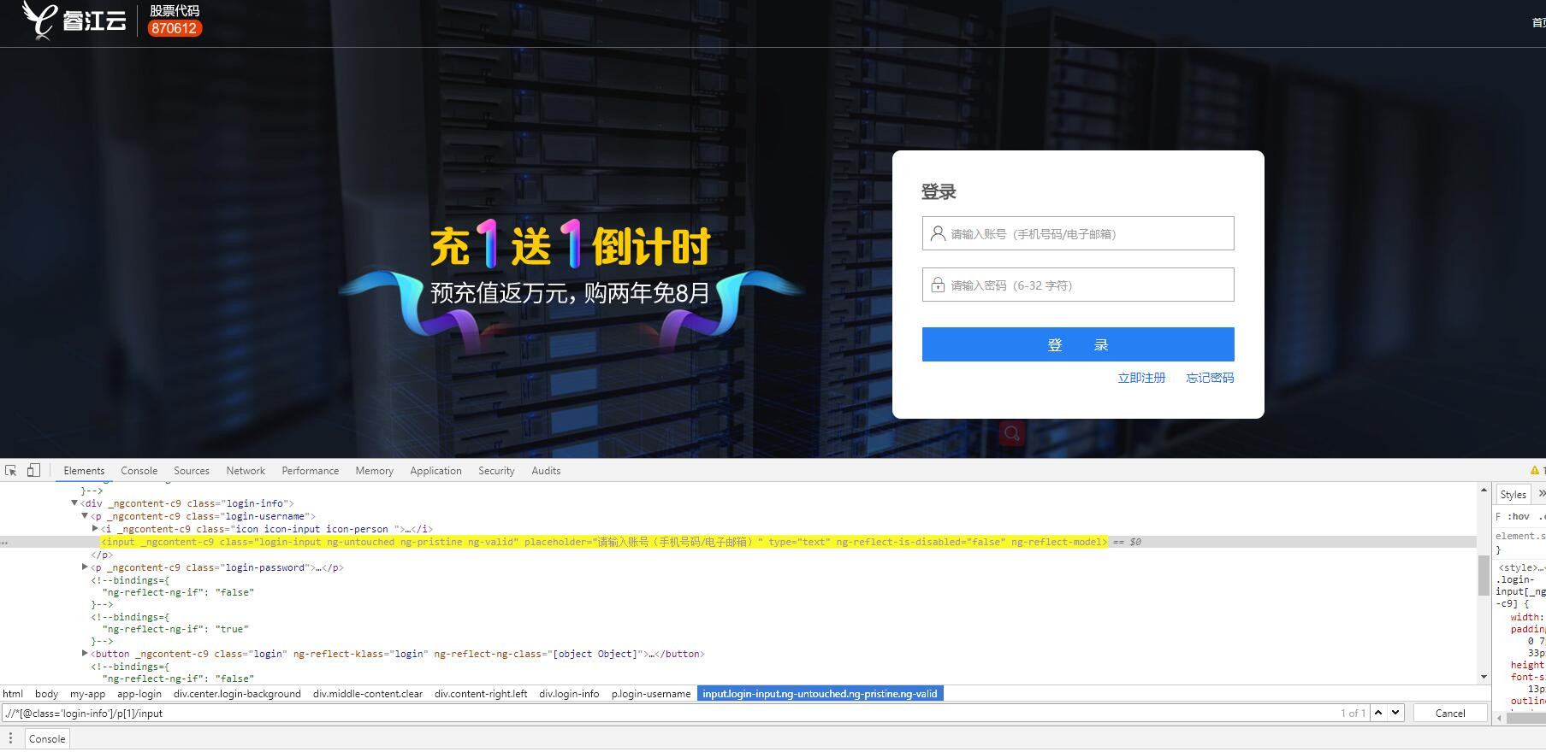The height and width of the screenshot is (752, 1546).
Task: Show more Styles pane tabs chevron
Action: click(x=1541, y=494)
